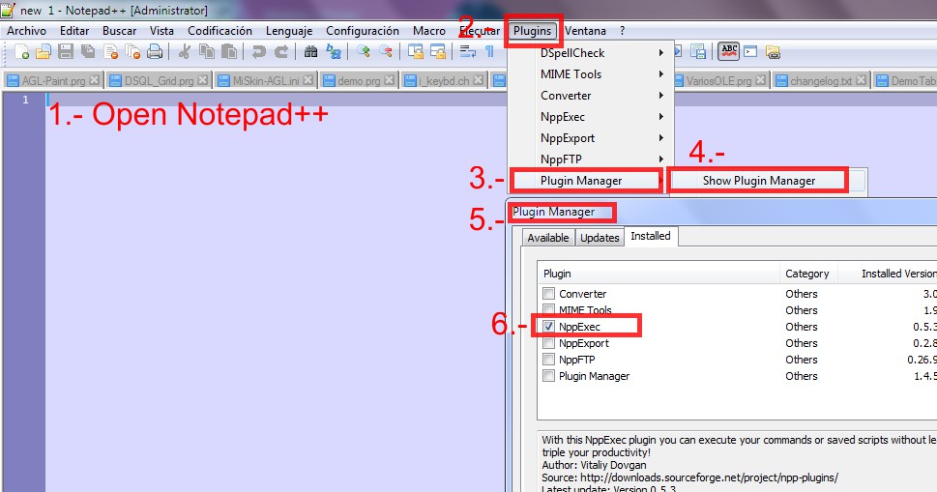
Task: Click the Redo arrow icon
Action: [280, 52]
